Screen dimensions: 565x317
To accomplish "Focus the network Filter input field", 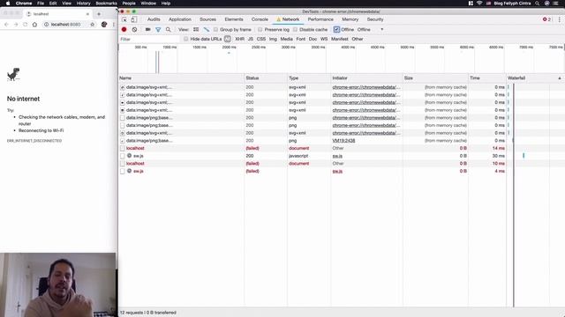I will tap(149, 39).
